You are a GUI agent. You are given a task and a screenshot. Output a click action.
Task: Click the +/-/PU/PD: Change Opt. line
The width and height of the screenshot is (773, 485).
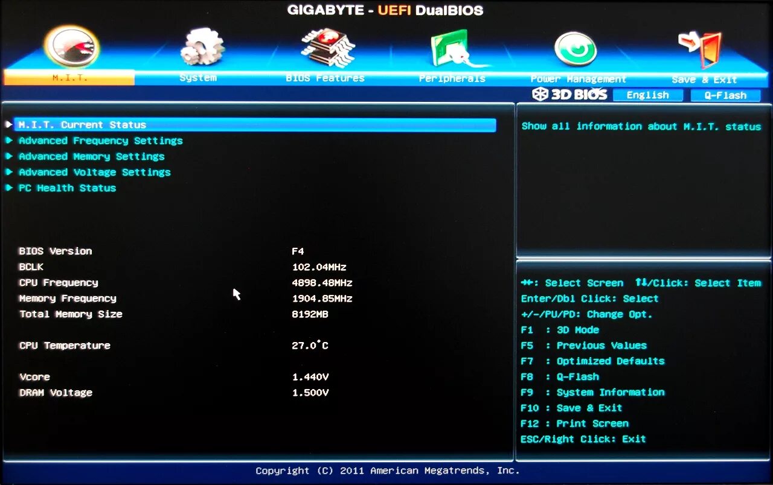click(586, 314)
